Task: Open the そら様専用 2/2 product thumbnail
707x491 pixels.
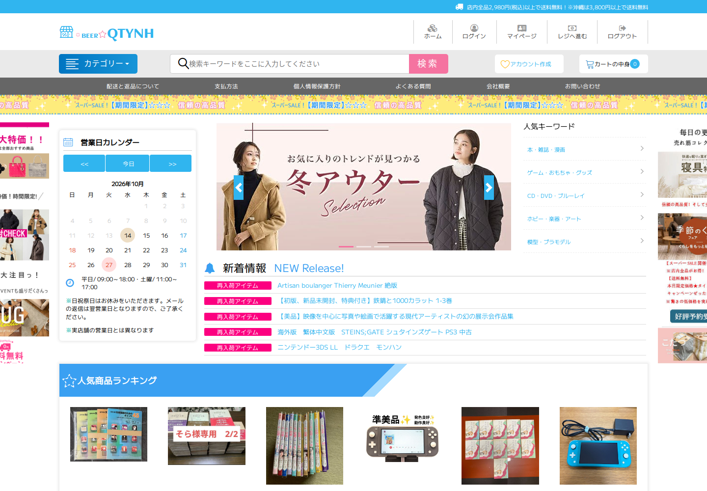Action: [207, 436]
